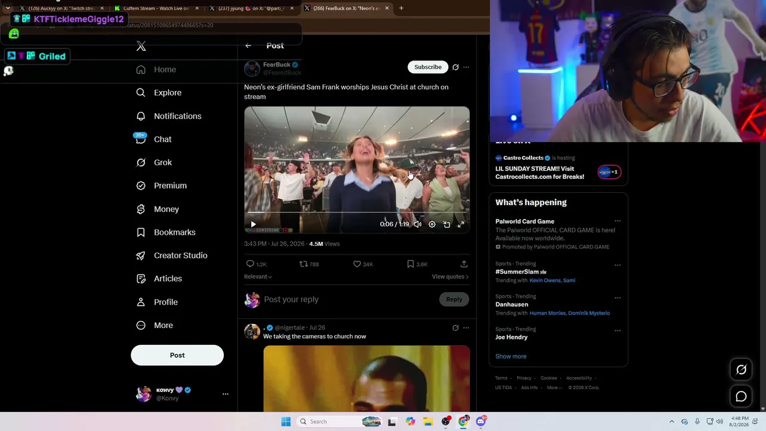Show hidden system tray icons
766x431 pixels.
click(671, 421)
